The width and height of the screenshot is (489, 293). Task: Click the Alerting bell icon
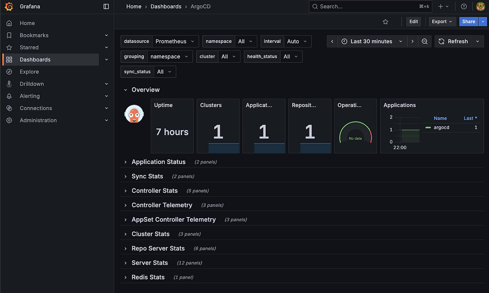9,96
